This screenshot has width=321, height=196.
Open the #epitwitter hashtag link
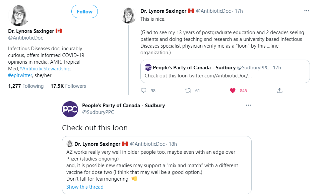[x=20, y=75]
